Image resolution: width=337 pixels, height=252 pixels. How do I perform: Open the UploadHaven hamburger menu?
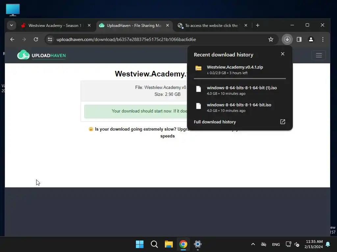point(319,55)
